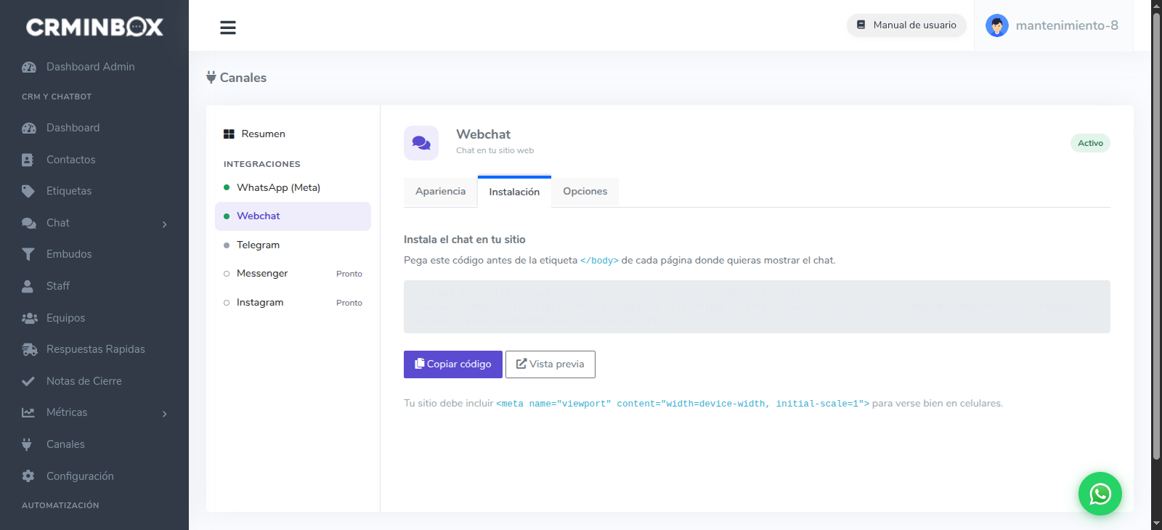This screenshot has height=530, width=1162.
Task: Click the Activo status badge
Action: [x=1090, y=143]
